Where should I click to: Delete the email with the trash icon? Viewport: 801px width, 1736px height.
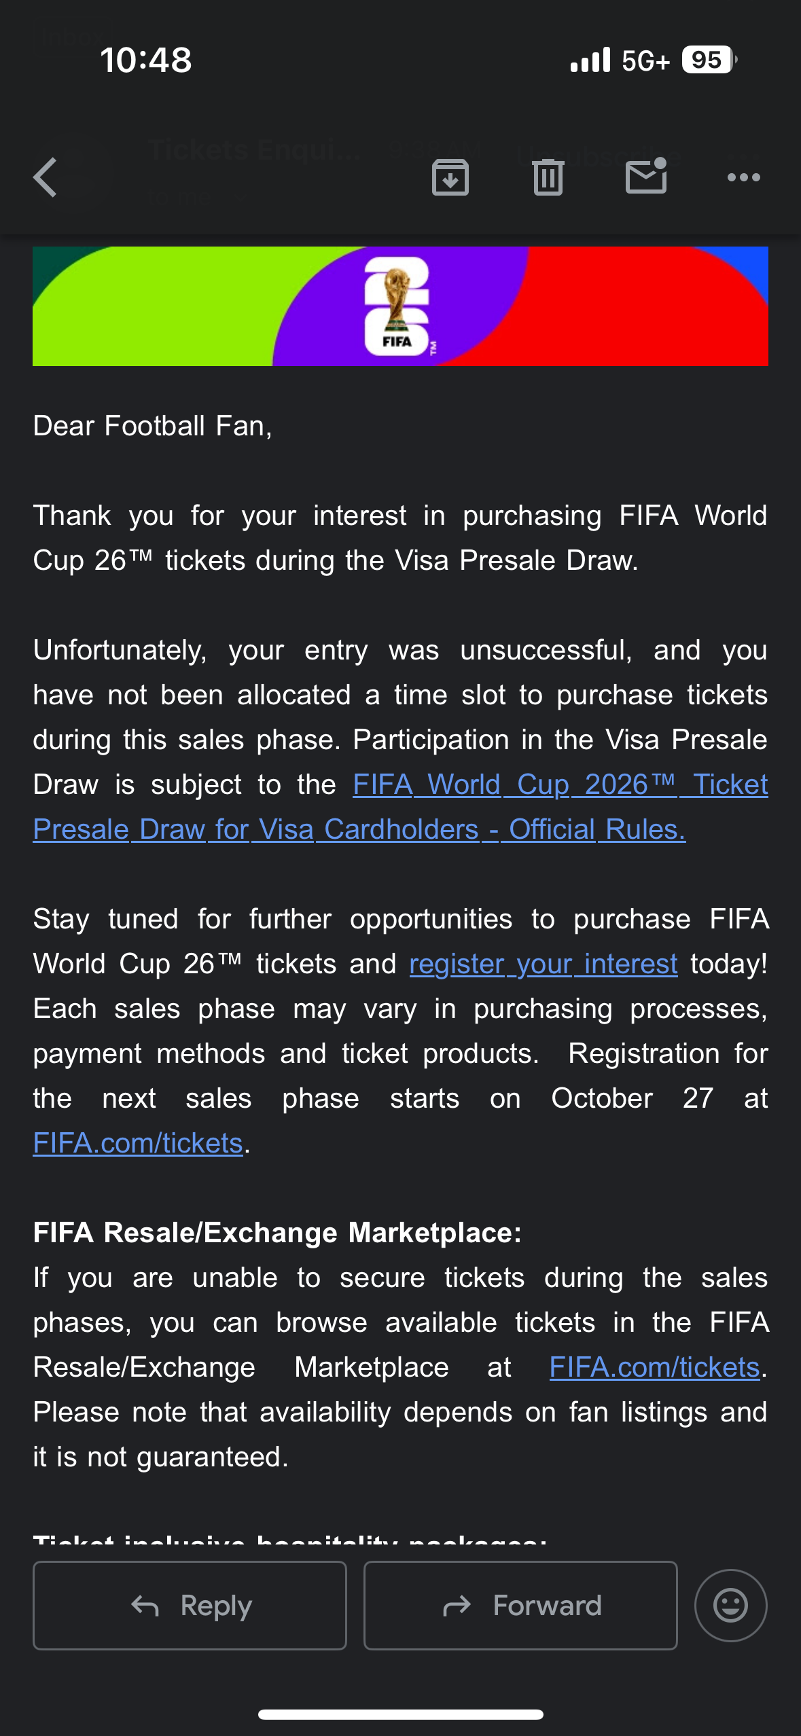[x=548, y=178]
